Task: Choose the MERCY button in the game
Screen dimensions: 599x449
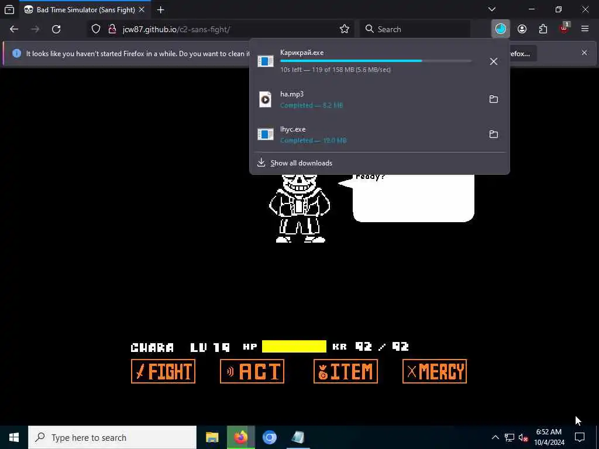Action: (435, 371)
